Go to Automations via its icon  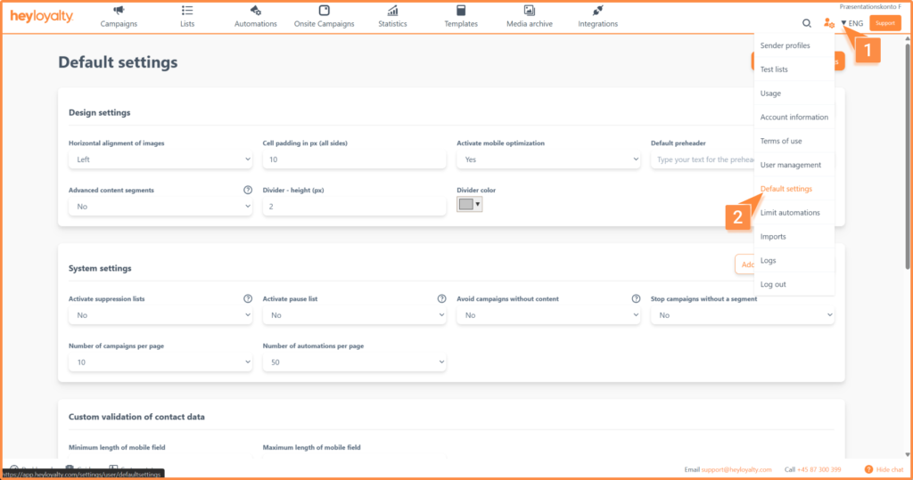coord(256,11)
